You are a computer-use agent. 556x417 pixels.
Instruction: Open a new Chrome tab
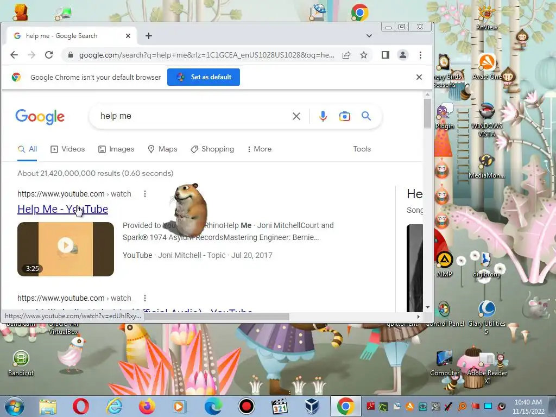tap(149, 36)
